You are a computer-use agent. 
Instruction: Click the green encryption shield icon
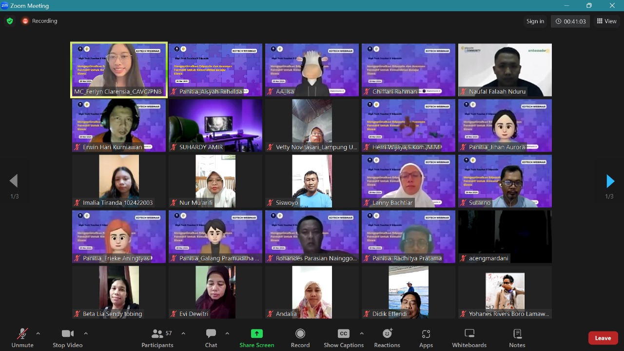pos(10,21)
